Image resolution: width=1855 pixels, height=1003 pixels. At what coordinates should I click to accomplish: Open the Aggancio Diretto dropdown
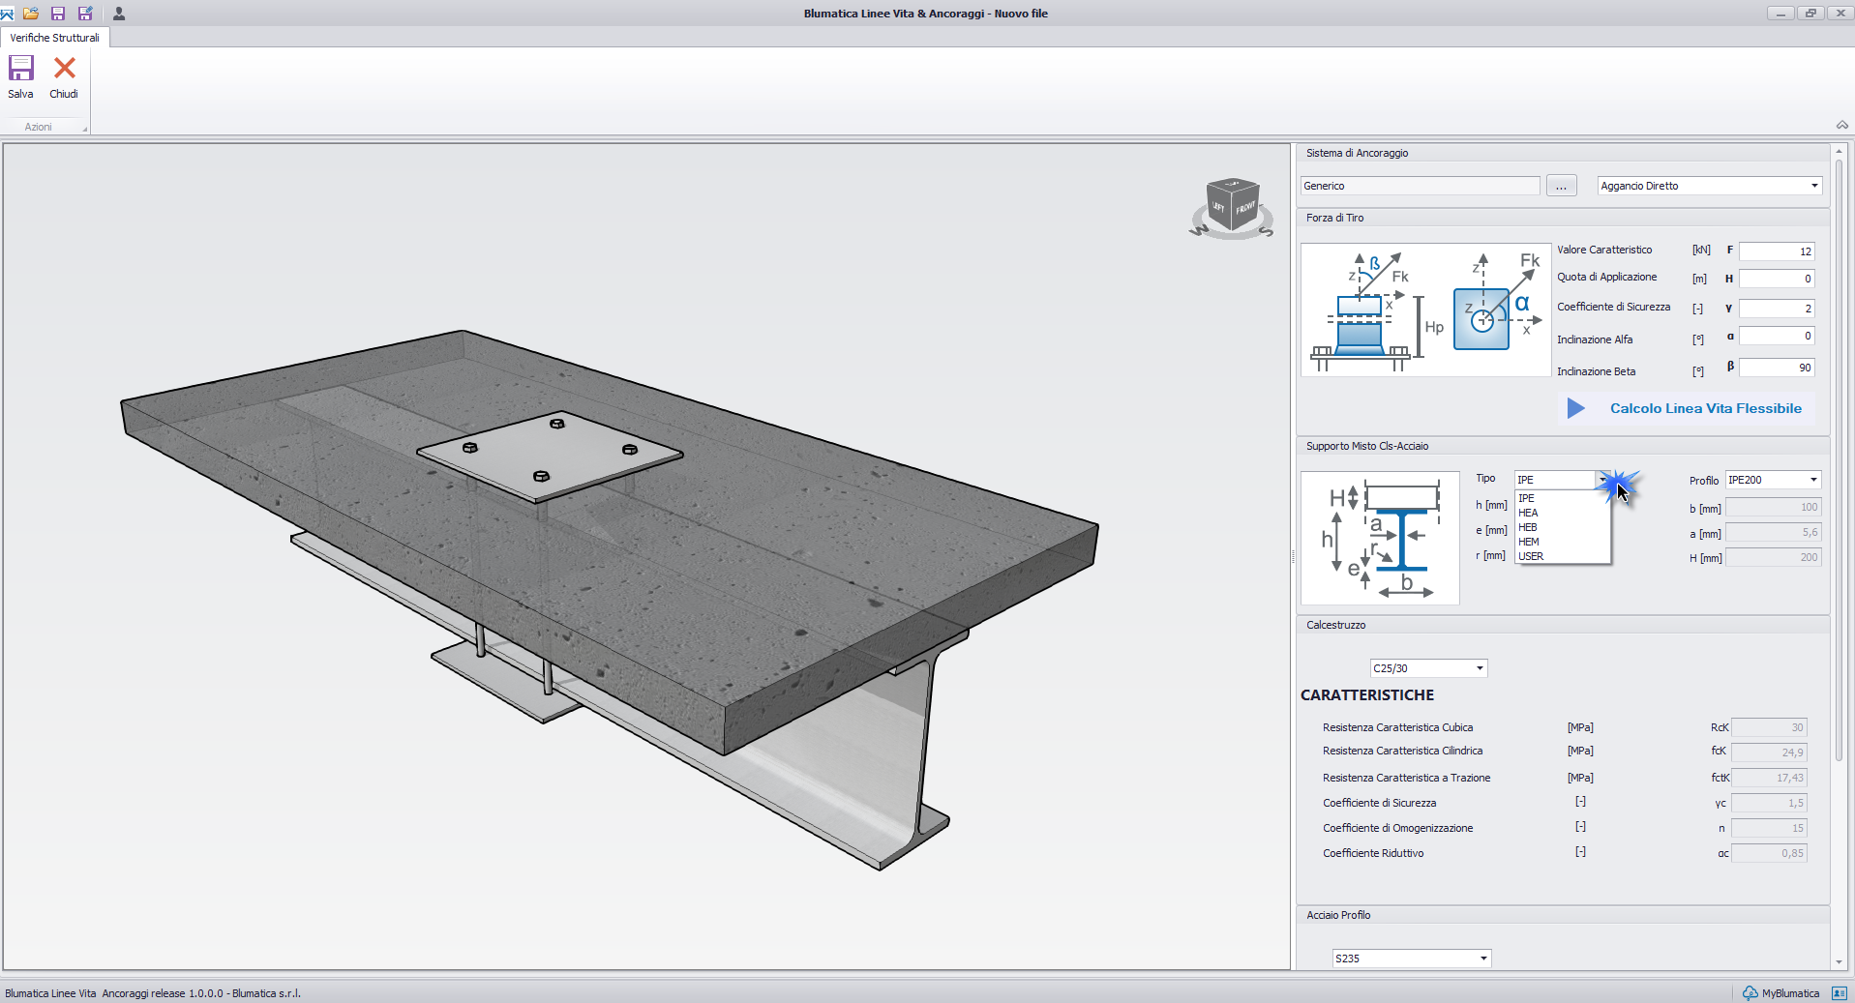(1813, 186)
